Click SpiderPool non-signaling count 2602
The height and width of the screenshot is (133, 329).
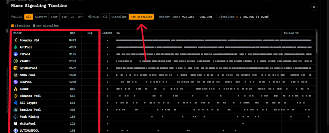click(73, 68)
